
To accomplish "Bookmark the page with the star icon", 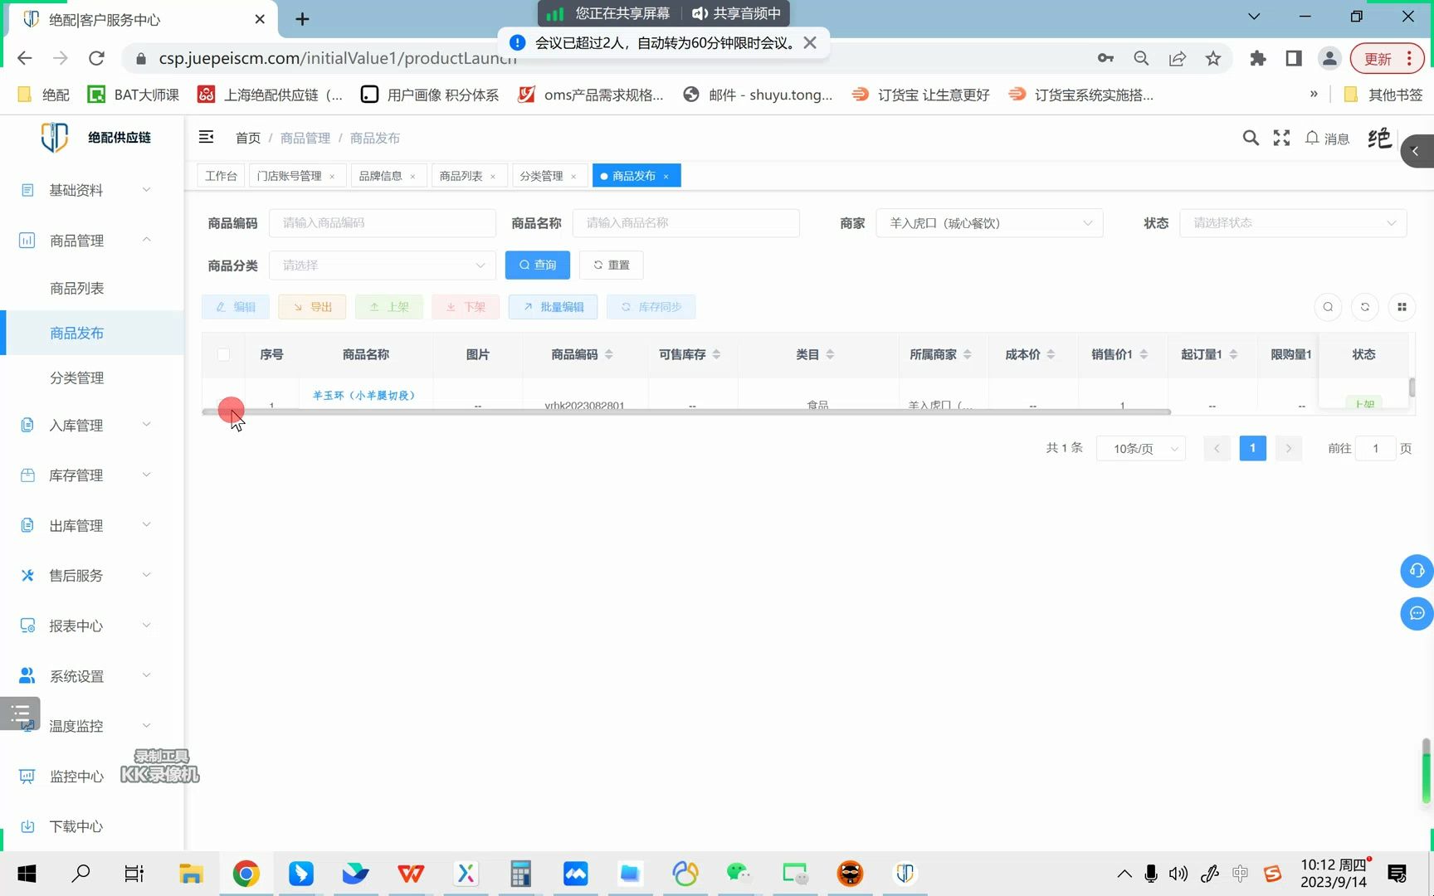I will point(1213,58).
